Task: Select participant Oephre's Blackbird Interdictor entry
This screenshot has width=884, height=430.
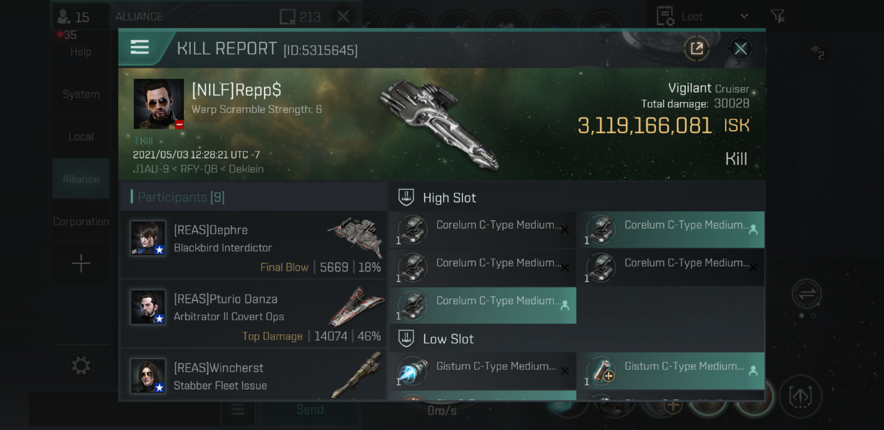Action: point(253,245)
